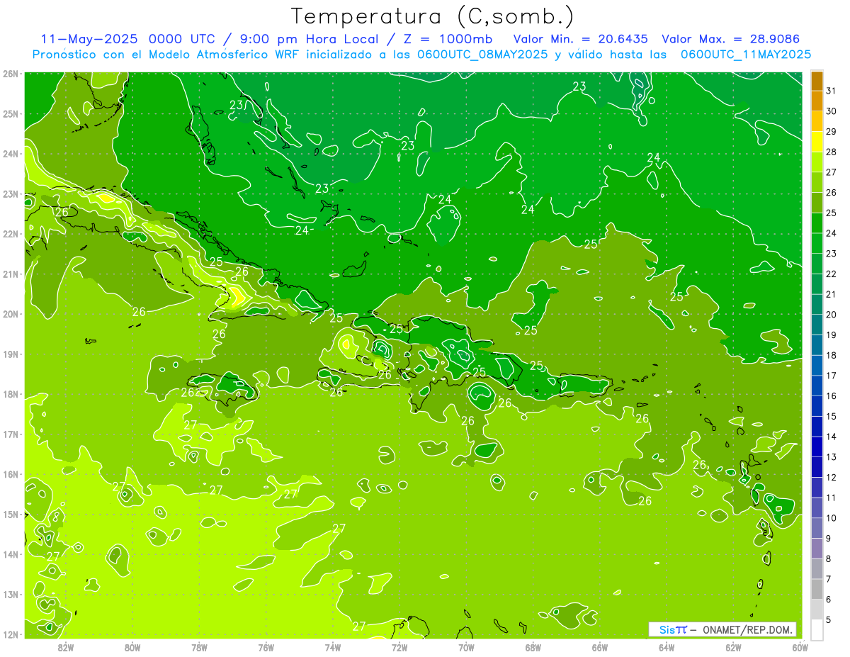Click the "26N" latitude axis label
Viewport: 850px width, 657px height.
click(x=11, y=74)
